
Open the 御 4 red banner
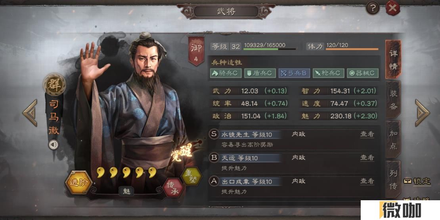point(196,51)
